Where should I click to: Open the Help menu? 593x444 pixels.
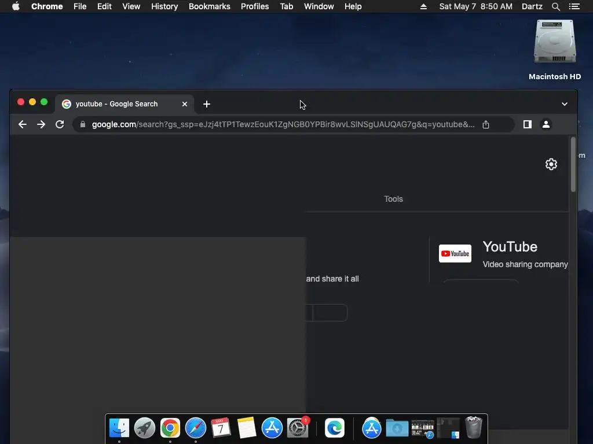(353, 6)
